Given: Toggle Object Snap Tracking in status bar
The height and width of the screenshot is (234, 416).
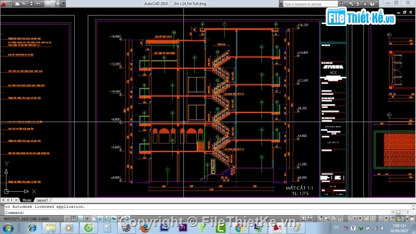Looking at the screenshot, I should [100, 218].
